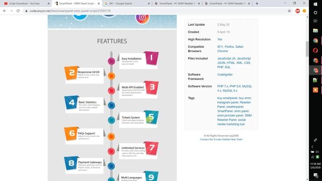Viewport: 322px width, 181px height.
Task: Open a new browser tab with the plus button
Action: click(x=257, y=4)
